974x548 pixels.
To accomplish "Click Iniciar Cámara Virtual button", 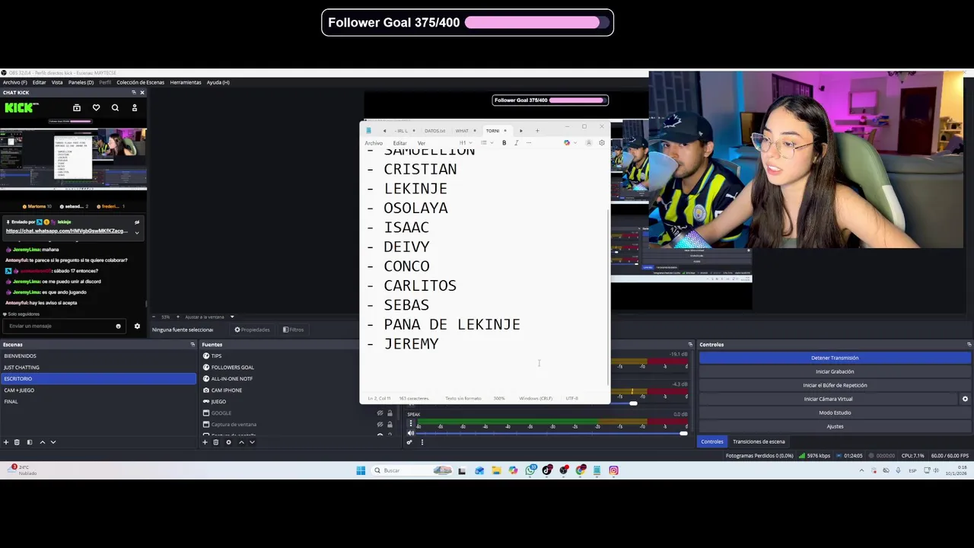I will 828,399.
